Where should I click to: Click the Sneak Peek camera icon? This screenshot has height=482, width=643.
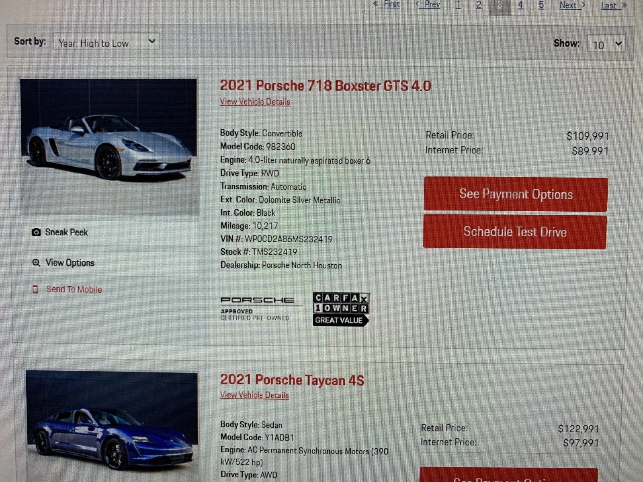click(36, 232)
